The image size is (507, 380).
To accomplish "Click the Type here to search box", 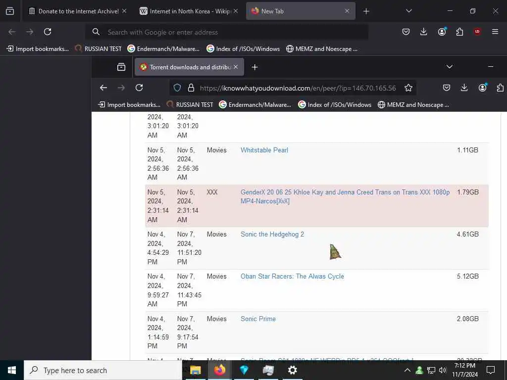I will pyautogui.click(x=103, y=370).
